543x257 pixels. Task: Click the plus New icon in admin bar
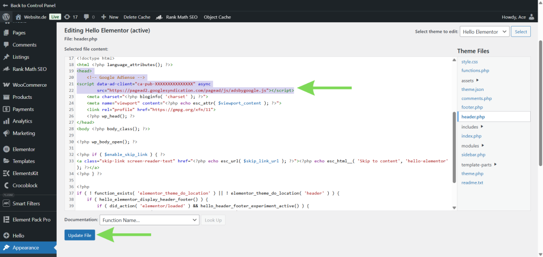(104, 17)
